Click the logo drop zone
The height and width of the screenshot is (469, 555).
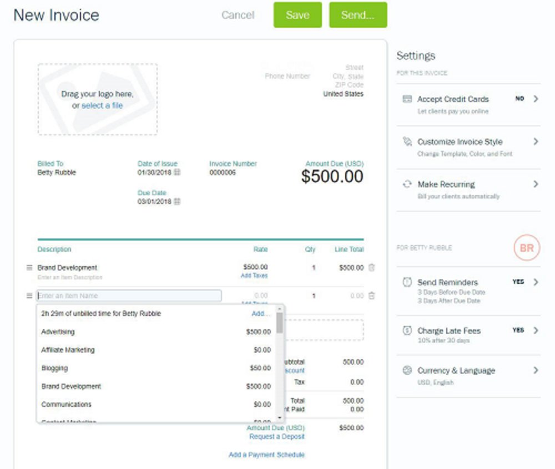(98, 99)
